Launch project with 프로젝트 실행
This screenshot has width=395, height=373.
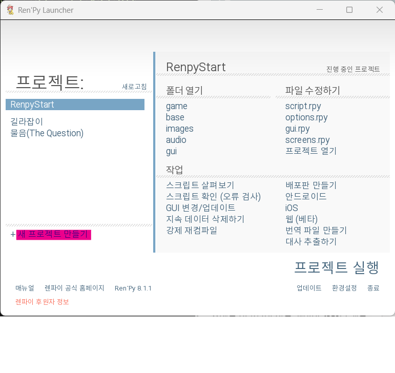(337, 267)
